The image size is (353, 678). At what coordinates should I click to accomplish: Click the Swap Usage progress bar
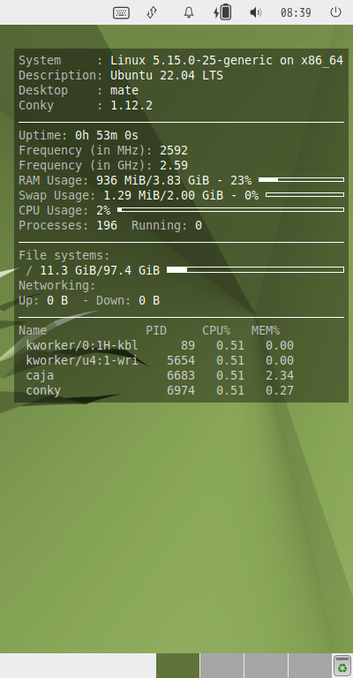304,194
